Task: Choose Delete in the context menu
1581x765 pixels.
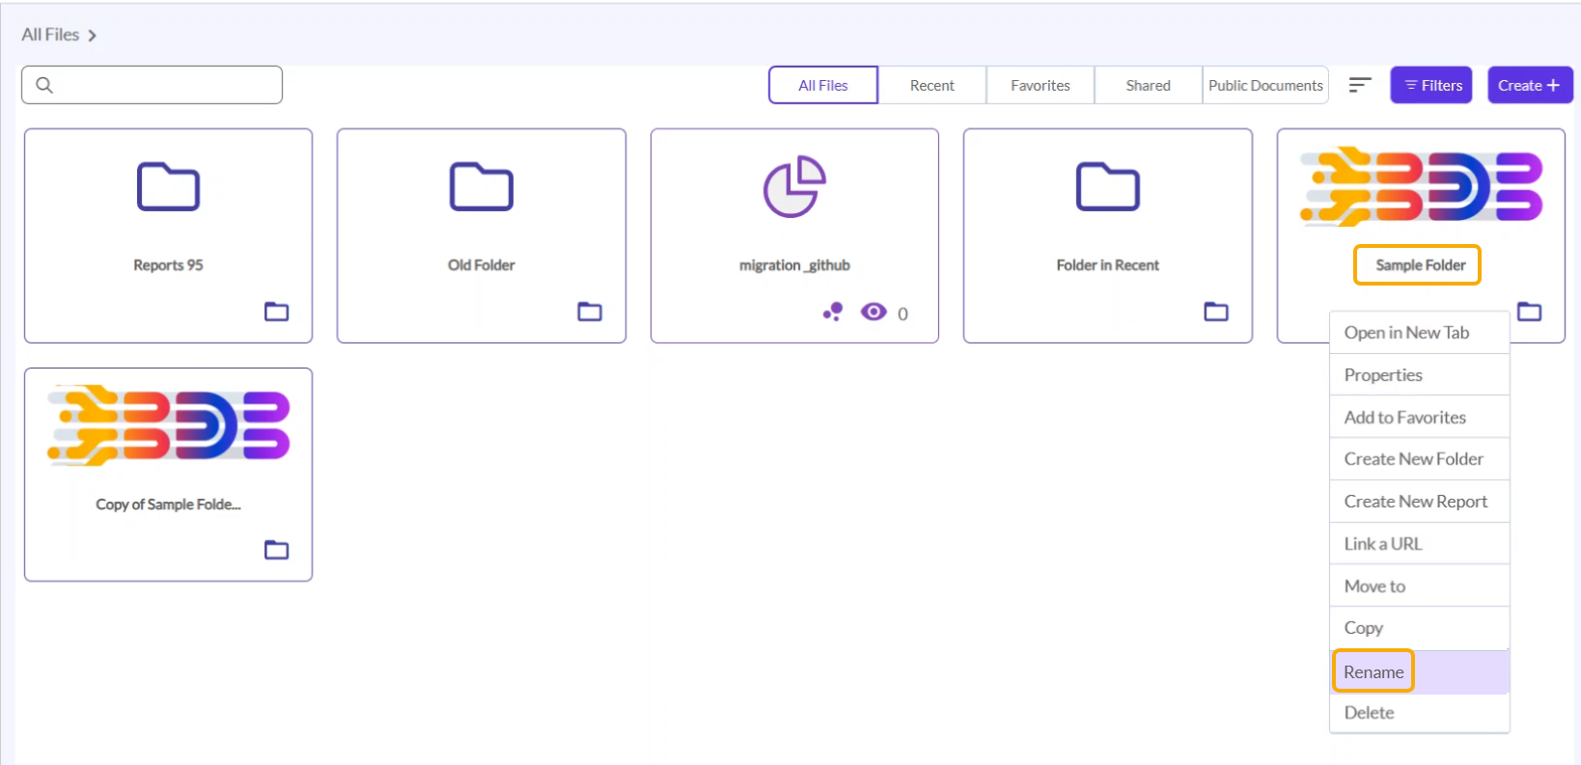Action: [1369, 713]
